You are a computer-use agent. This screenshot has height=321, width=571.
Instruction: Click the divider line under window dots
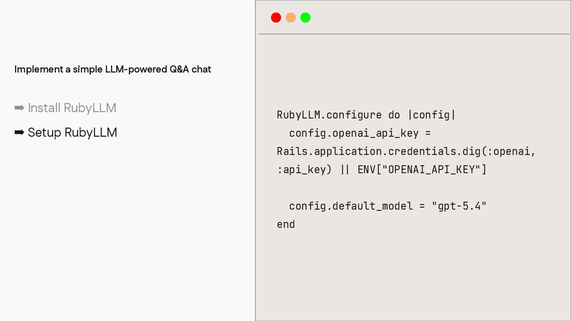[414, 34]
